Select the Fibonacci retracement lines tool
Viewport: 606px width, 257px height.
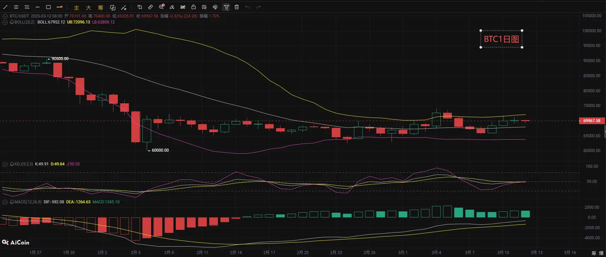(16, 7)
